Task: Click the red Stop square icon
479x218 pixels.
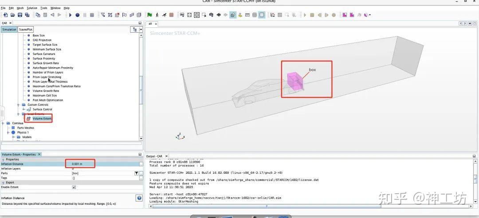Action: click(171, 15)
